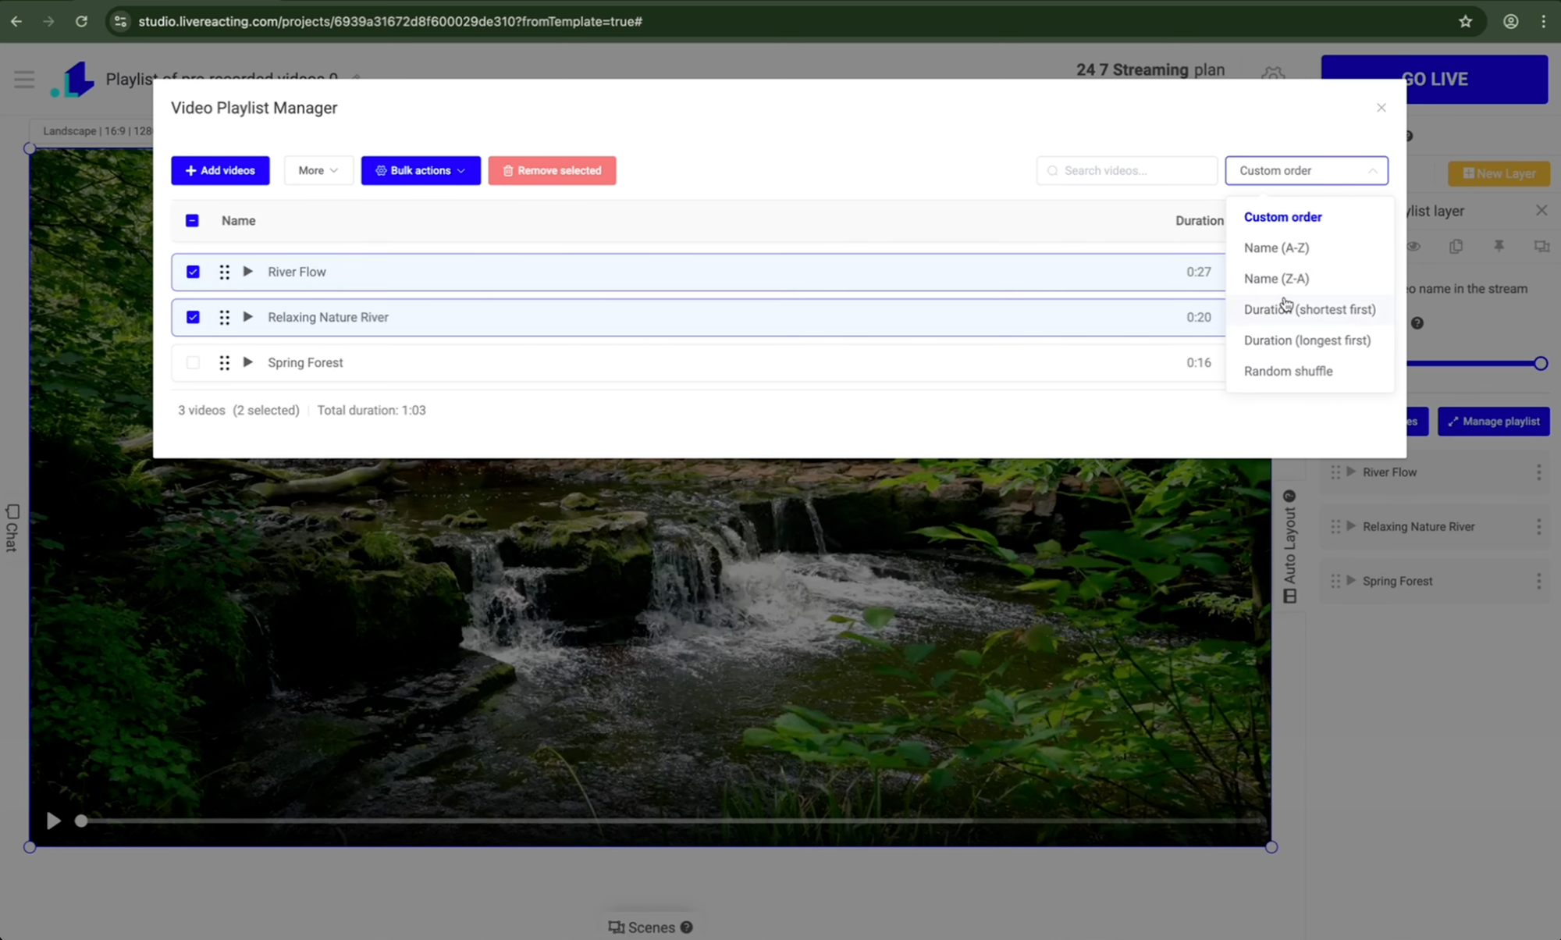Click the Add videos button
Image resolution: width=1561 pixels, height=940 pixels.
(x=220, y=170)
